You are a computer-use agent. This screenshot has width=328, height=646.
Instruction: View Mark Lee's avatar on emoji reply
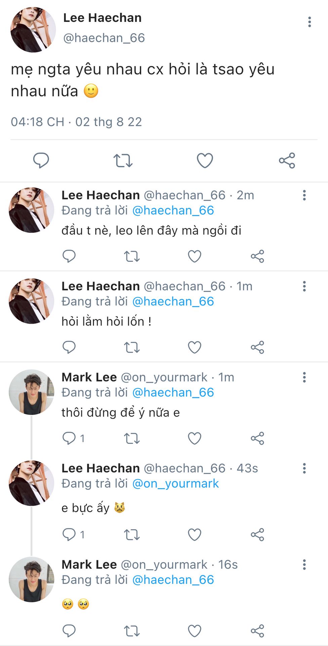31,579
